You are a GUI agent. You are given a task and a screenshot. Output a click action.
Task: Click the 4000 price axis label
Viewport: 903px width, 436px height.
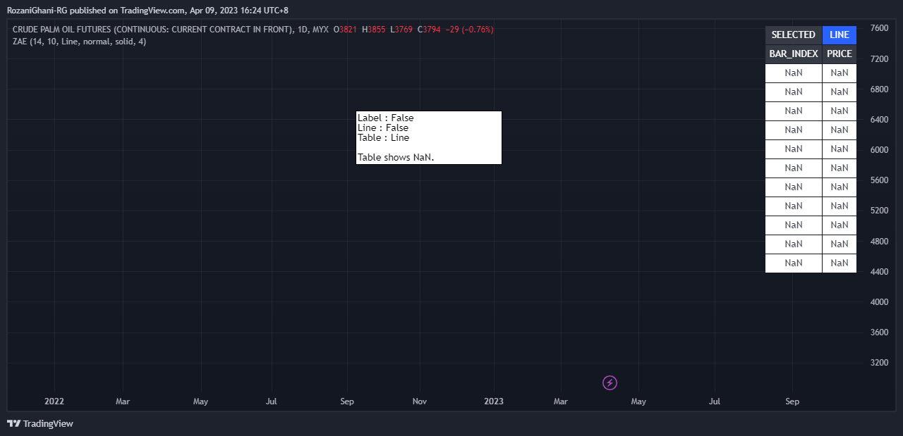880,301
